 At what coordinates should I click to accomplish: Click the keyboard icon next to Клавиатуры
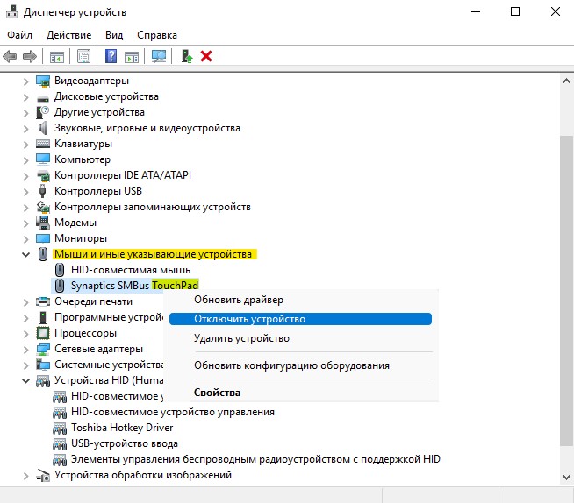point(43,144)
